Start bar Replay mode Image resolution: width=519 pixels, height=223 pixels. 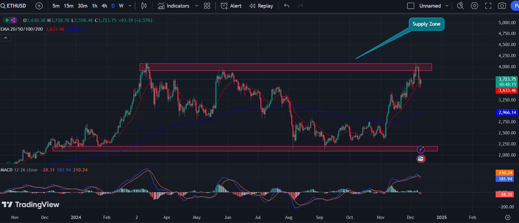tap(261, 6)
